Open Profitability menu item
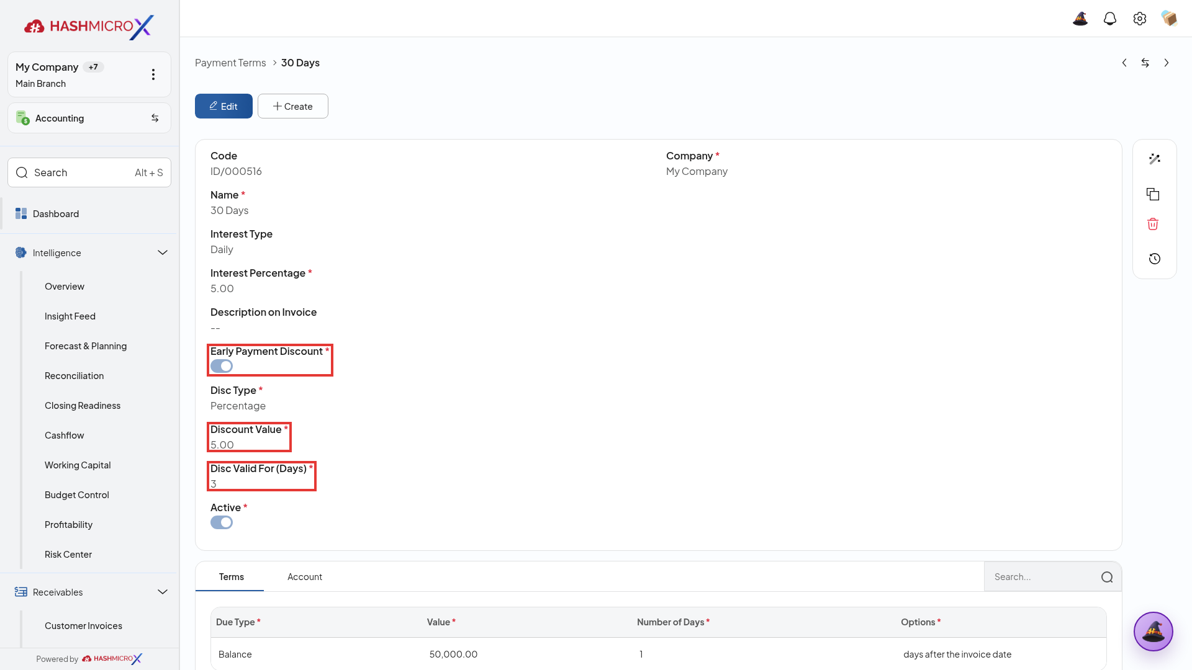 [69, 525]
